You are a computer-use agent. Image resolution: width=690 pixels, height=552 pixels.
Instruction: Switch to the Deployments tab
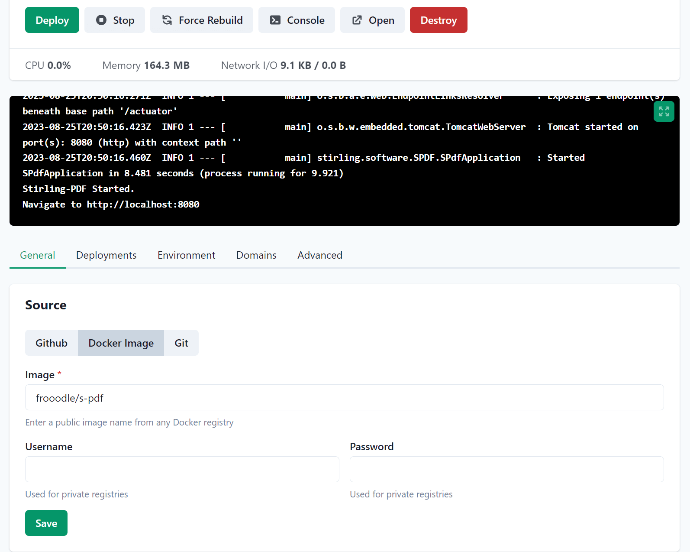(x=106, y=255)
